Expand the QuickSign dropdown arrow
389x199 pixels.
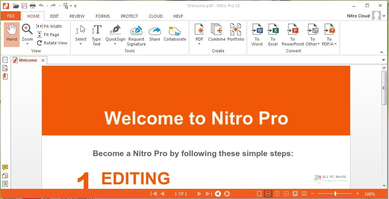click(115, 44)
